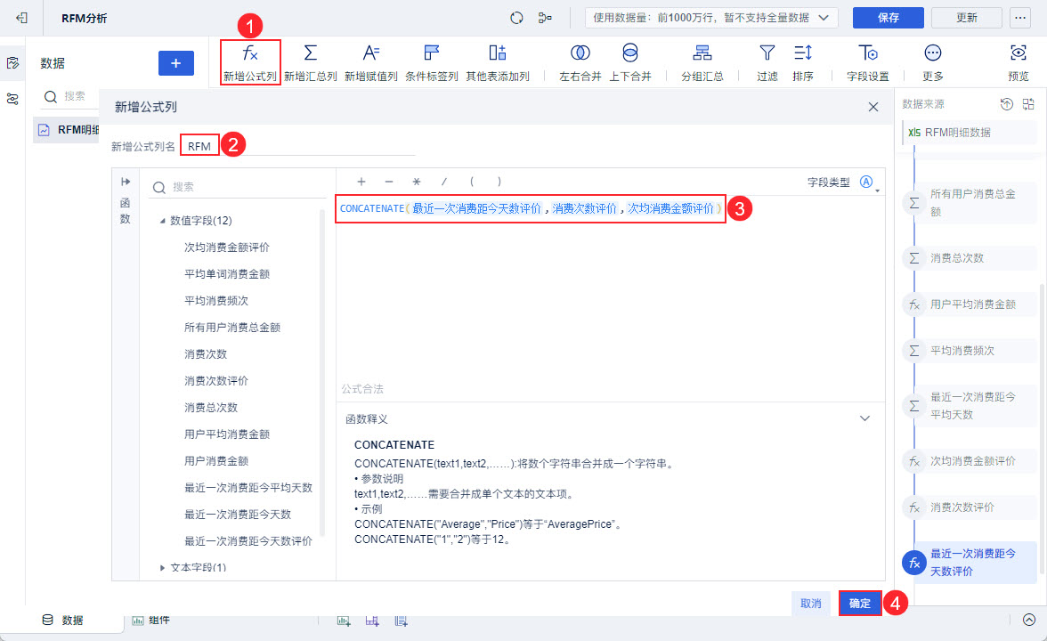Collapse the 数值字段(12) group
This screenshot has width=1047, height=641.
click(162, 221)
